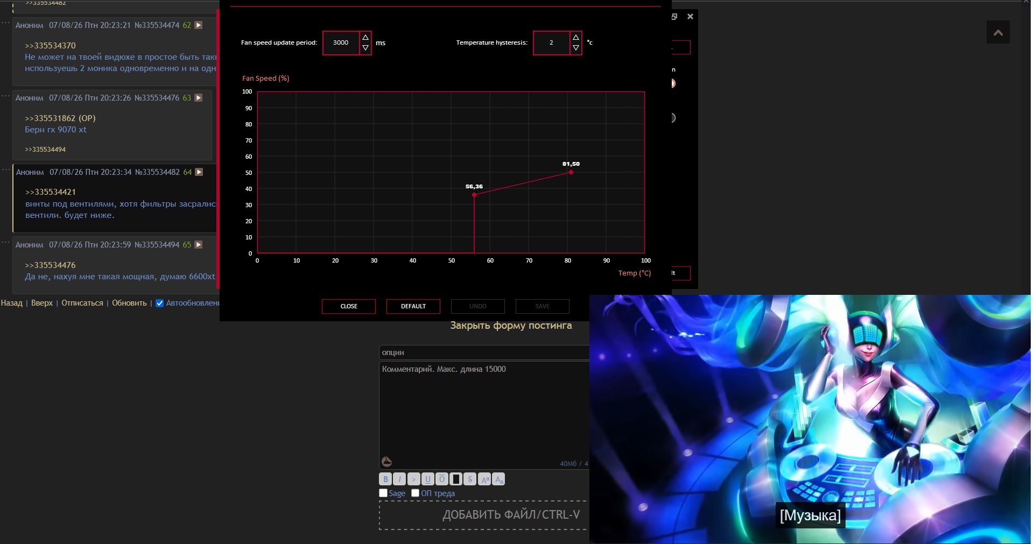Click the опции input field

484,352
